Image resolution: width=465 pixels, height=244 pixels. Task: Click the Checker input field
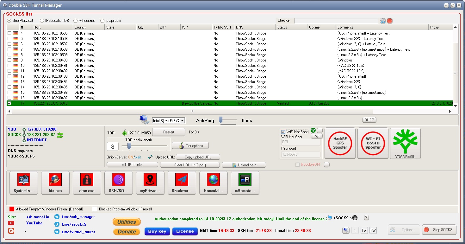pos(336,21)
